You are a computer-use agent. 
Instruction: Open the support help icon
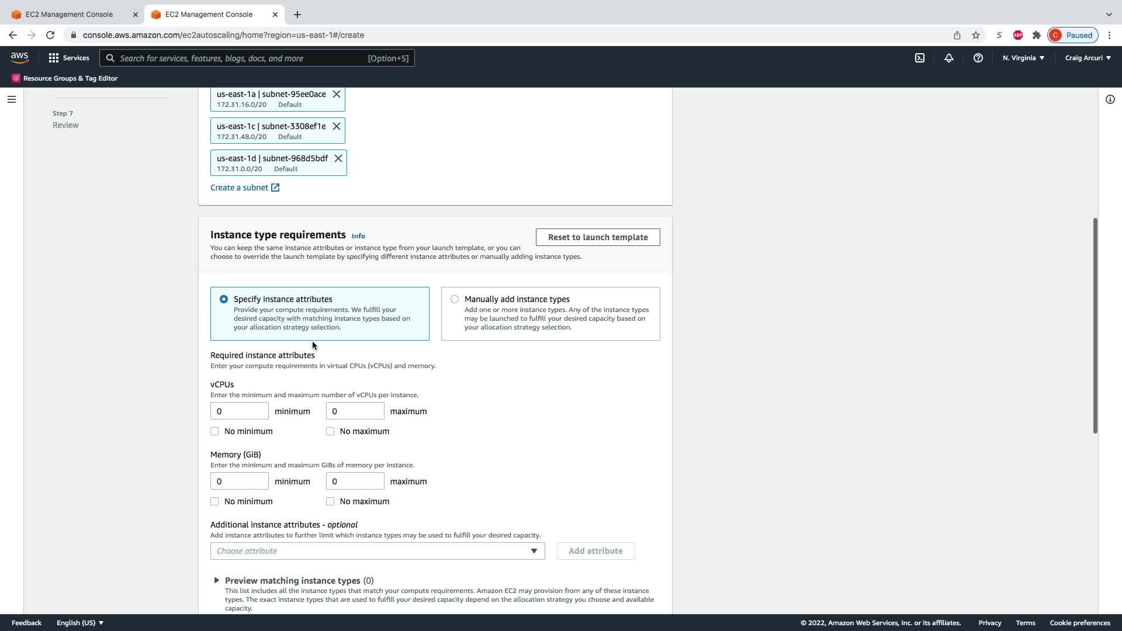pos(978,58)
